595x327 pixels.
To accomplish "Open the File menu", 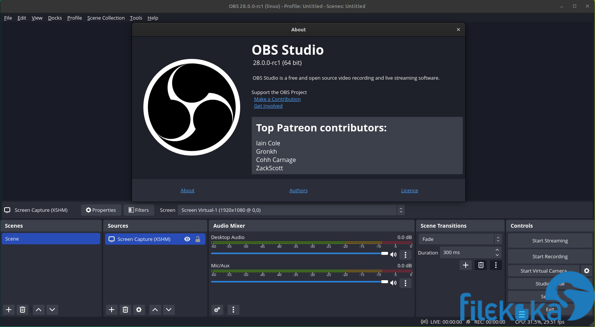I will pos(8,18).
